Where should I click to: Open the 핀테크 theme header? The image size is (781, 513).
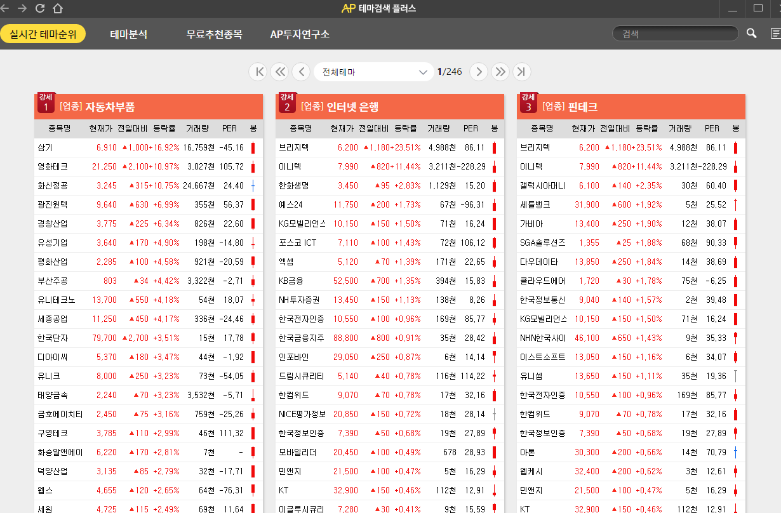coord(631,107)
